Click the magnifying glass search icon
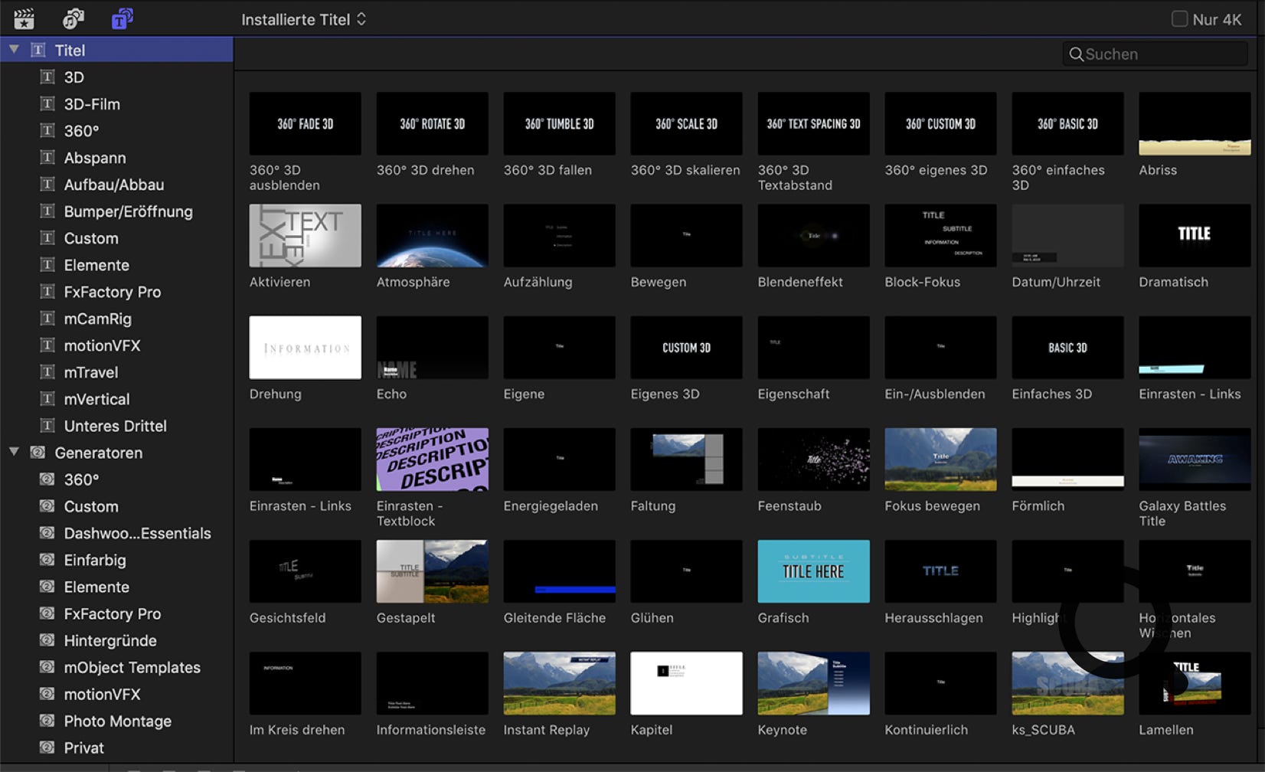 tap(1076, 54)
